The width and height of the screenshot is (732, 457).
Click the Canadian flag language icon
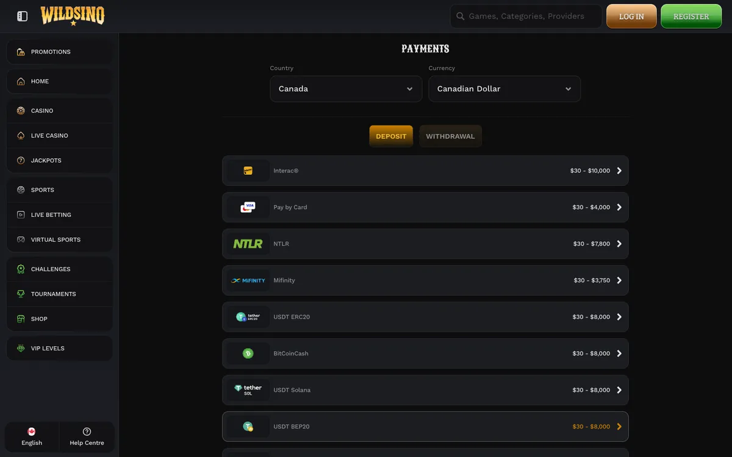32,431
